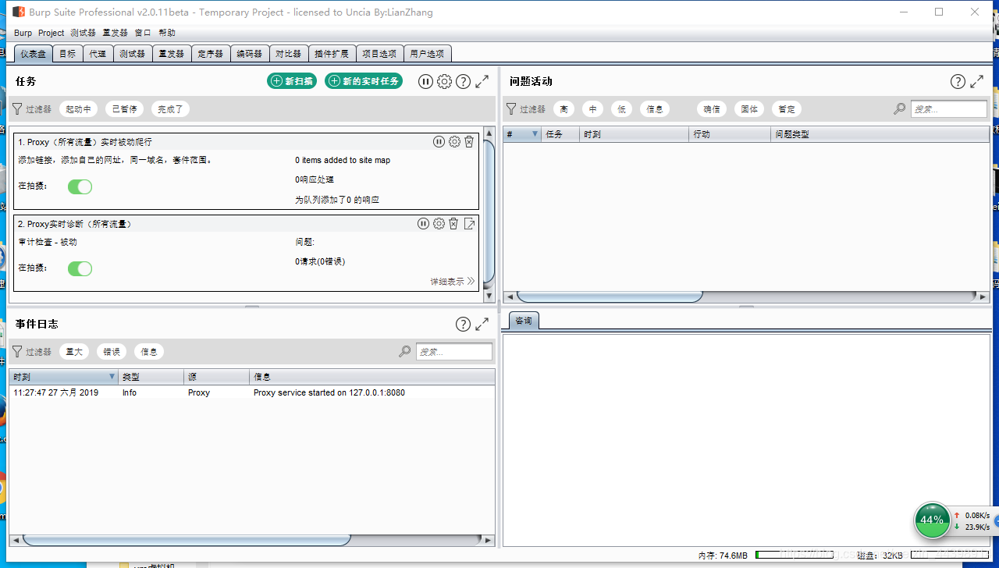
Task: Toggle the 确信 confidence filter
Action: (x=711, y=109)
